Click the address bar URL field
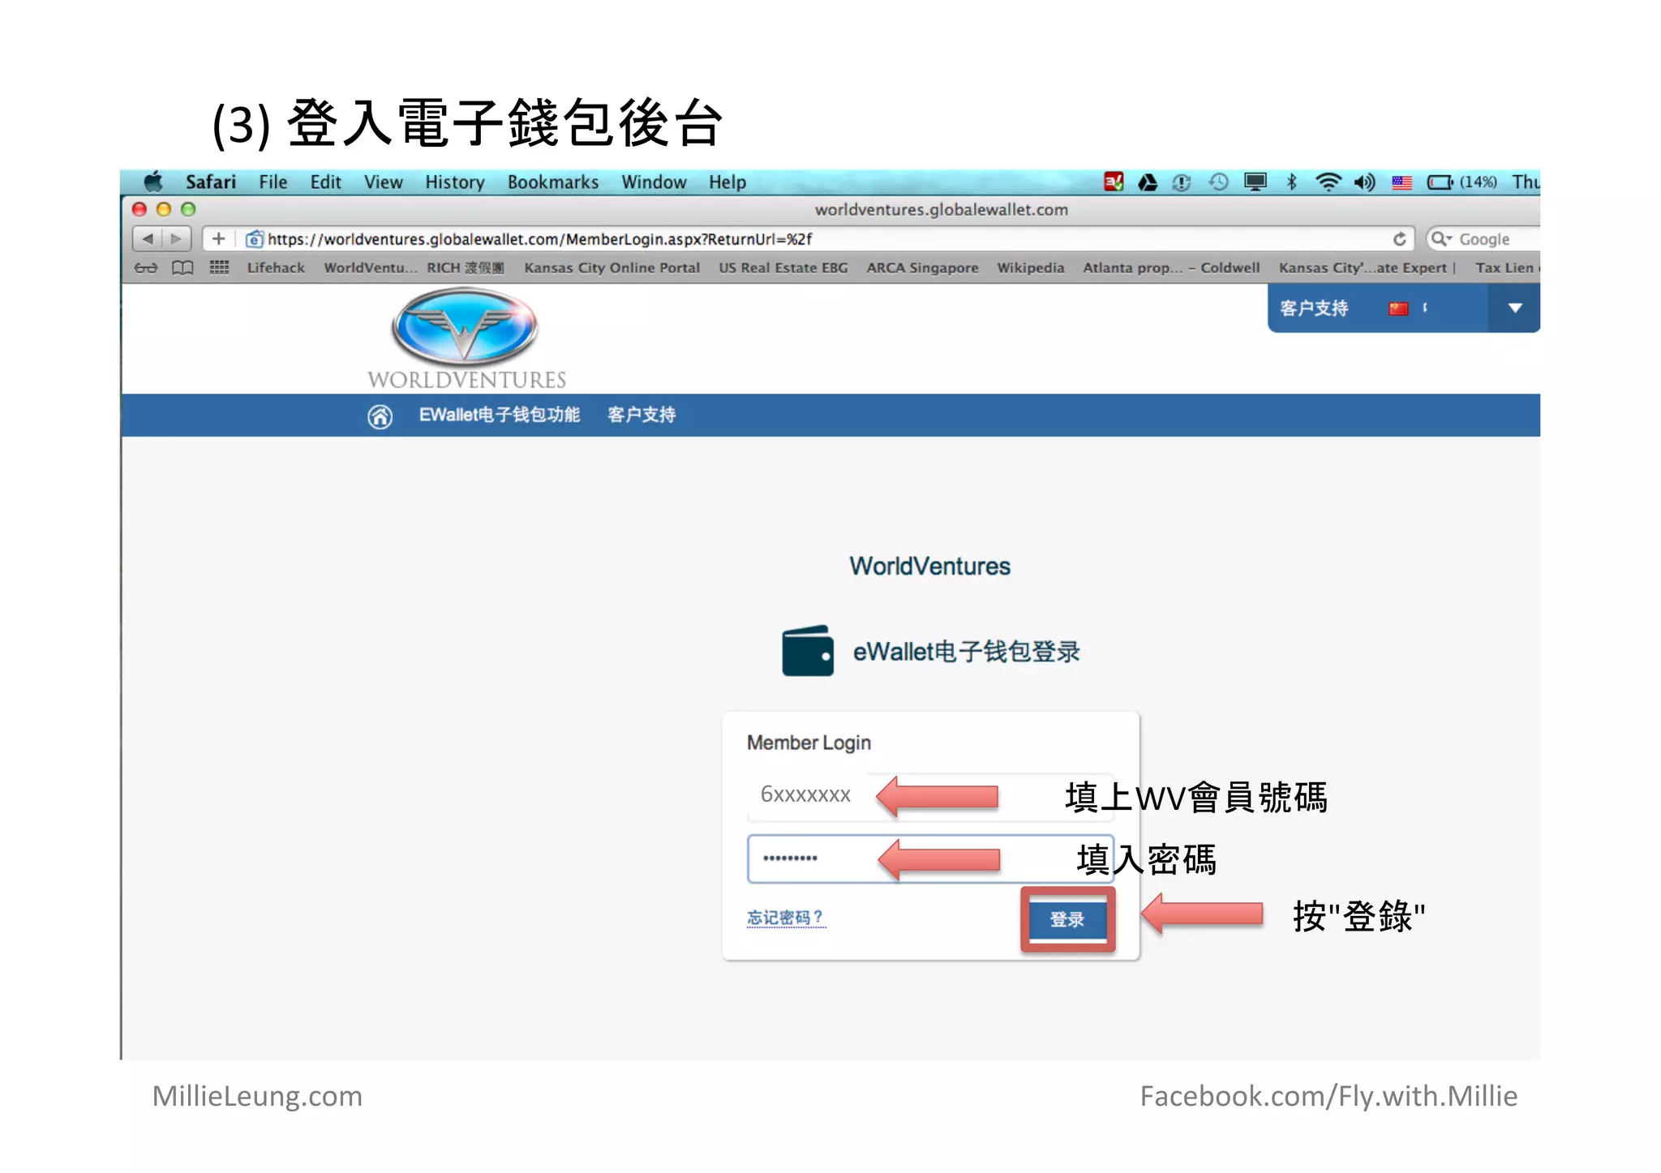The width and height of the screenshot is (1661, 1173). [x=811, y=238]
